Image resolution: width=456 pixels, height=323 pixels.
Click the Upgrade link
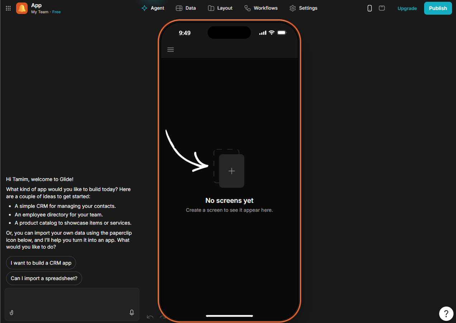pos(407,8)
